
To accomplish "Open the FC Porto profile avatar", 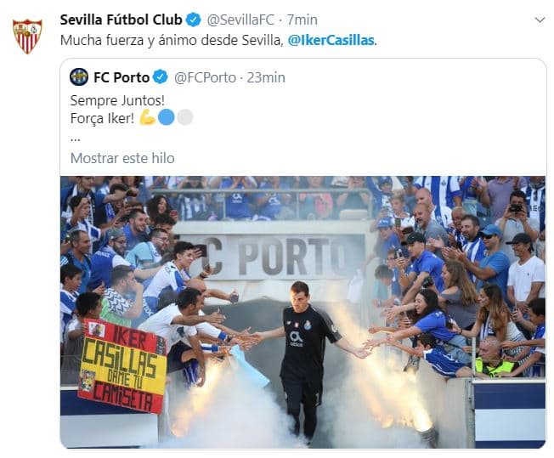I will point(79,77).
